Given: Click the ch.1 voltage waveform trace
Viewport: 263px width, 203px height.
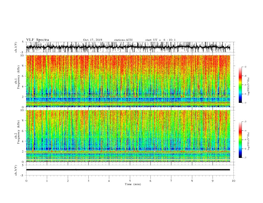Looking at the screenshot, I should click(128, 47).
